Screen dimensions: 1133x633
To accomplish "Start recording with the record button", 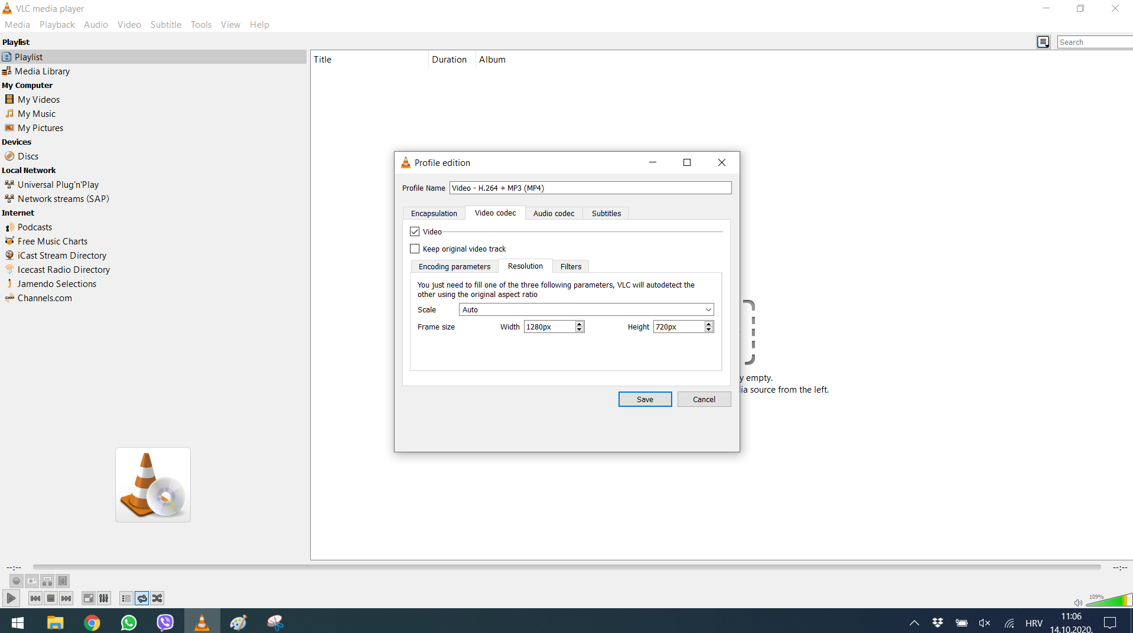I will pos(16,581).
